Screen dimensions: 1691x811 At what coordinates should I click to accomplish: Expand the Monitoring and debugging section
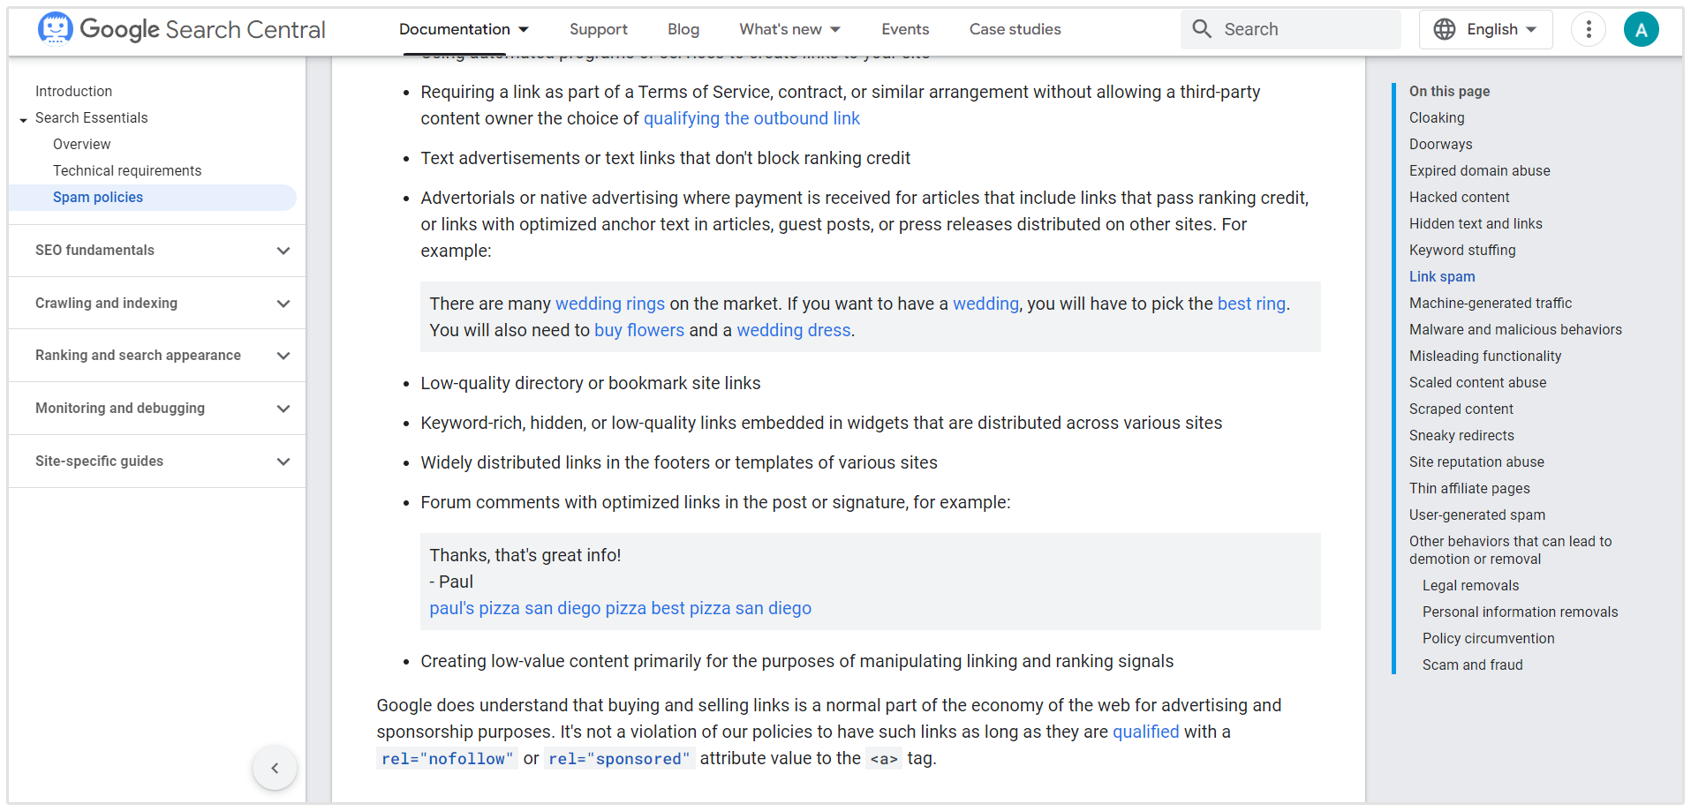click(x=283, y=409)
